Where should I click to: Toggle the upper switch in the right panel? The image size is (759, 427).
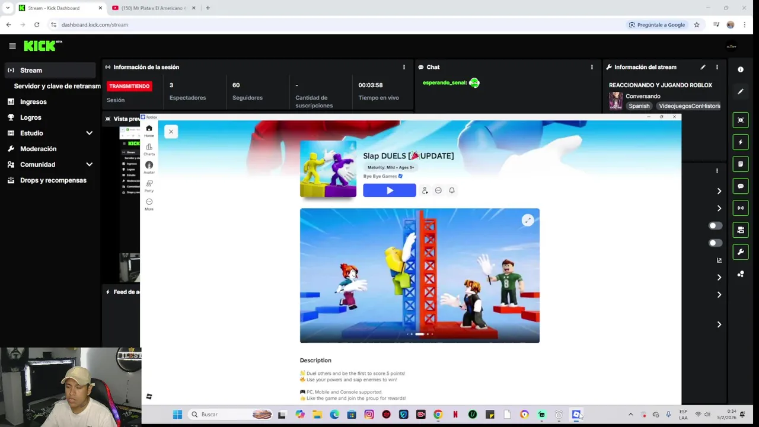[x=716, y=226]
